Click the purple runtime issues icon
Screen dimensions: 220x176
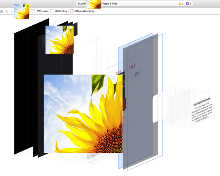pyautogui.click(x=187, y=4)
